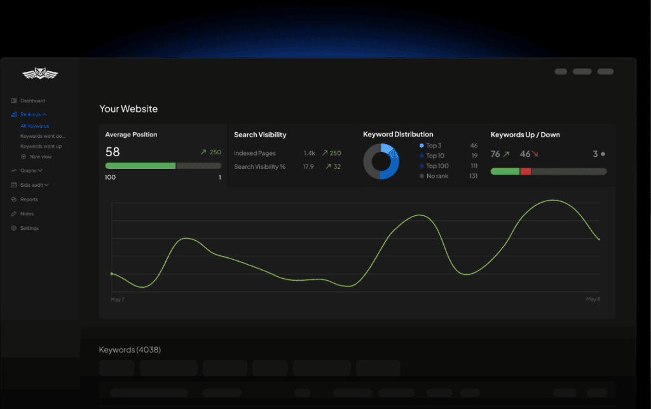
Task: Click the plus icon next to New view
Action: (x=22, y=156)
